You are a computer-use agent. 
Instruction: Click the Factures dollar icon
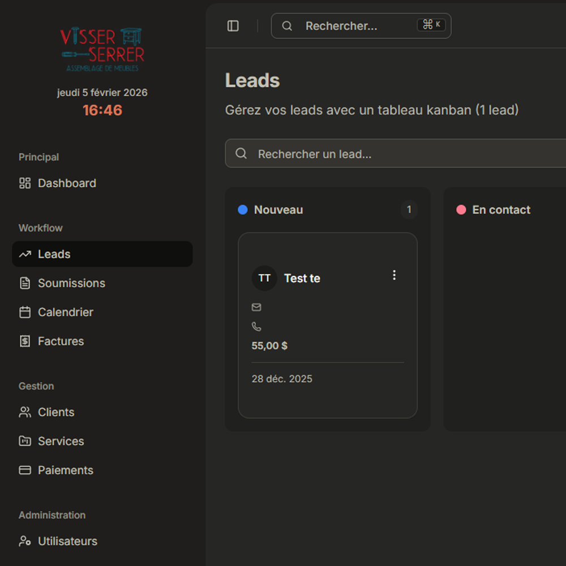tap(25, 341)
